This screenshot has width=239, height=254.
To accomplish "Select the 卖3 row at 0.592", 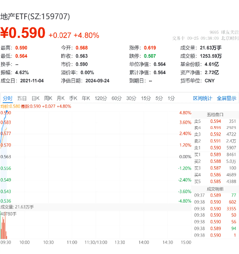I will pos(215,134).
